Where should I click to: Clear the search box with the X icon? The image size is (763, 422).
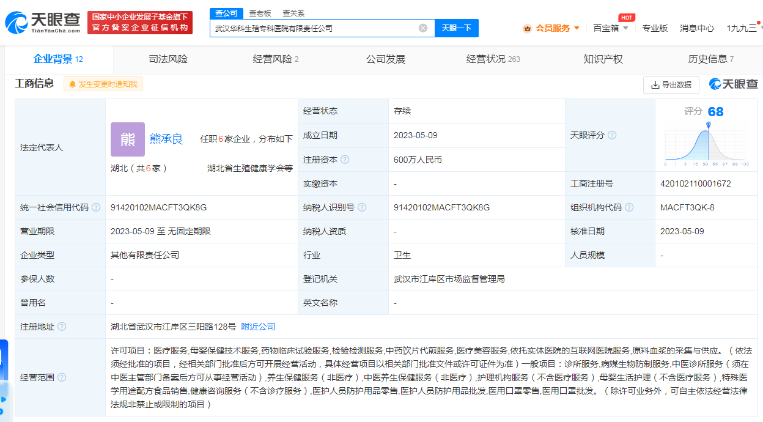423,28
